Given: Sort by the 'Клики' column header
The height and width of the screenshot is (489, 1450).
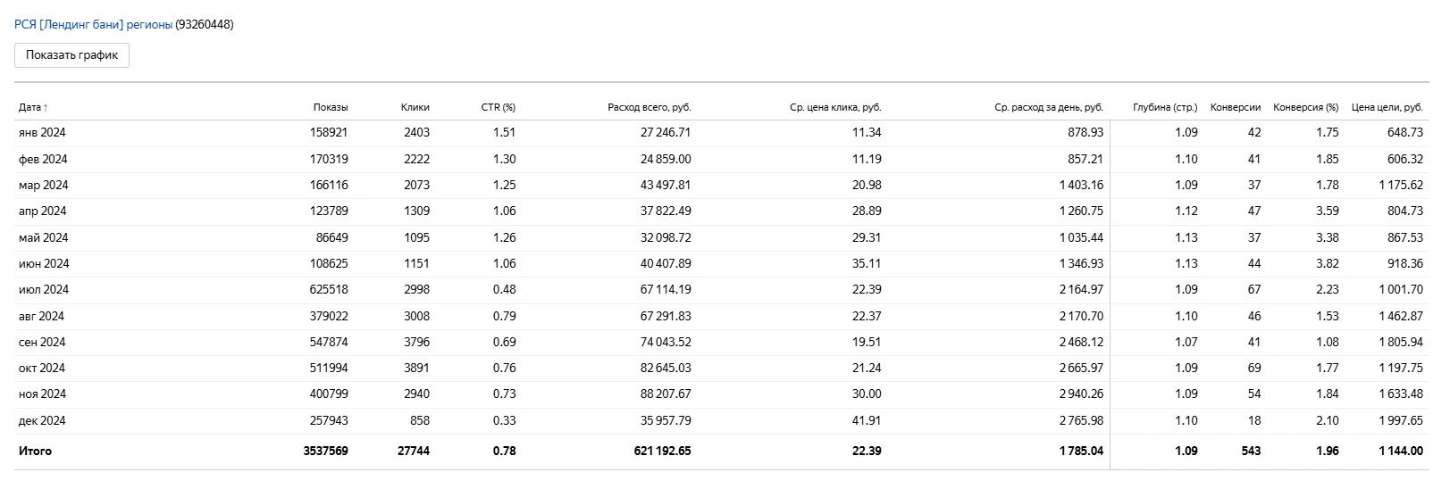Looking at the screenshot, I should [415, 107].
